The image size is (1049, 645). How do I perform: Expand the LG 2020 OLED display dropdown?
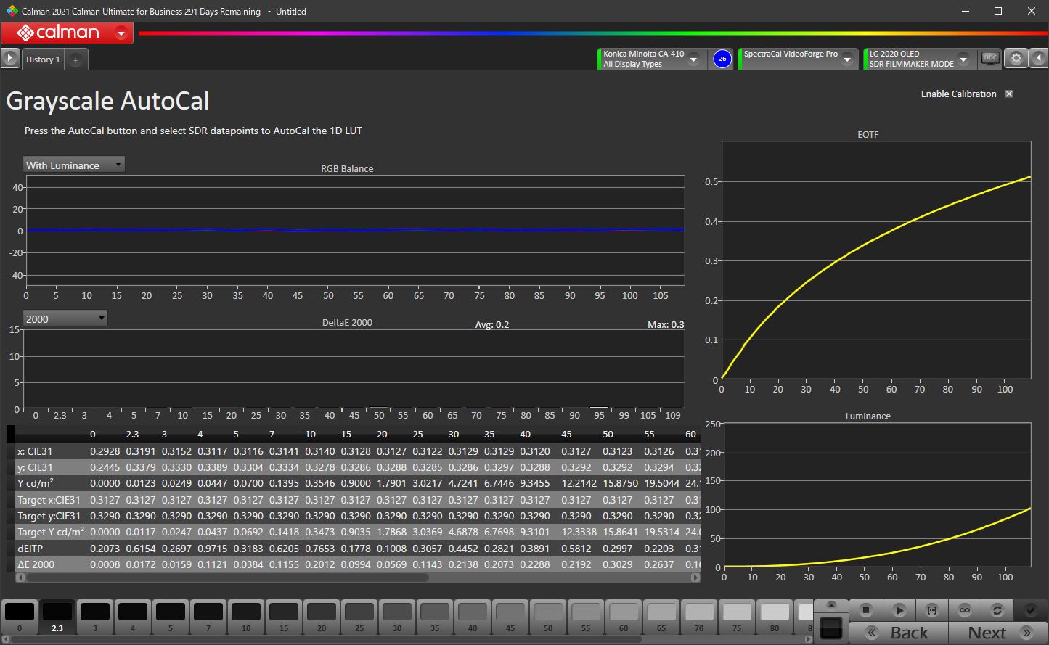963,59
